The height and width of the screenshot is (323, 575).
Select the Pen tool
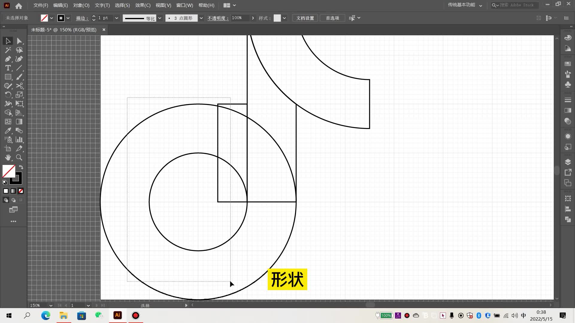(x=8, y=59)
